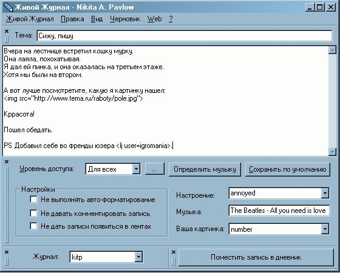Expand the Ваша картинка dropdown arrow
Screen dimensions: 340x273
click(x=325, y=229)
